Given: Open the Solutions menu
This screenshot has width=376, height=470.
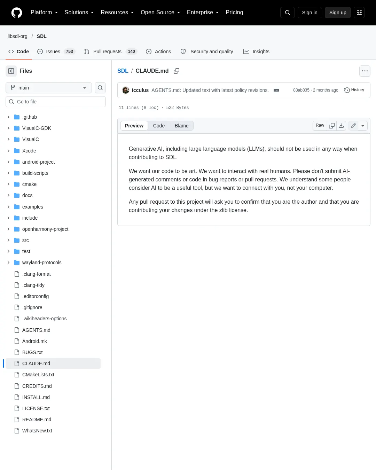Looking at the screenshot, I should [79, 13].
